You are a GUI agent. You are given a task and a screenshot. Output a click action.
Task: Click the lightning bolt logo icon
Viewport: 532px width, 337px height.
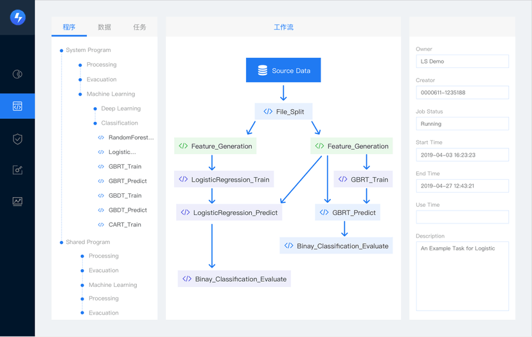tap(17, 17)
